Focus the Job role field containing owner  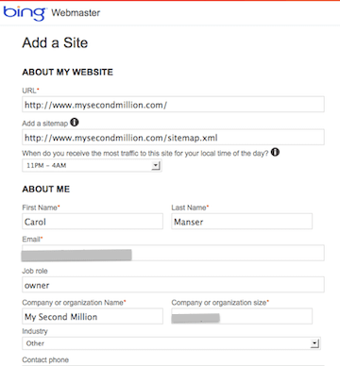173,285
